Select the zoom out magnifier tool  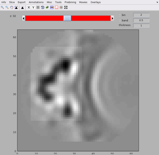(7, 7)
